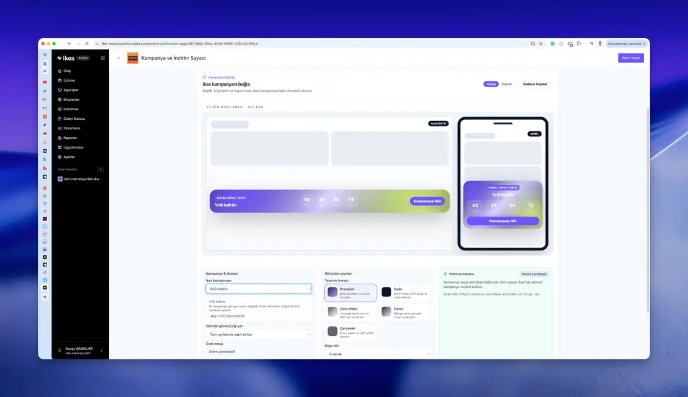Click the browser forward arrow
The height and width of the screenshot is (397, 688).
pos(78,44)
